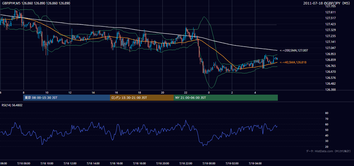
Task: Click the 7/18 22:00 time axis label
Action: click(186, 164)
